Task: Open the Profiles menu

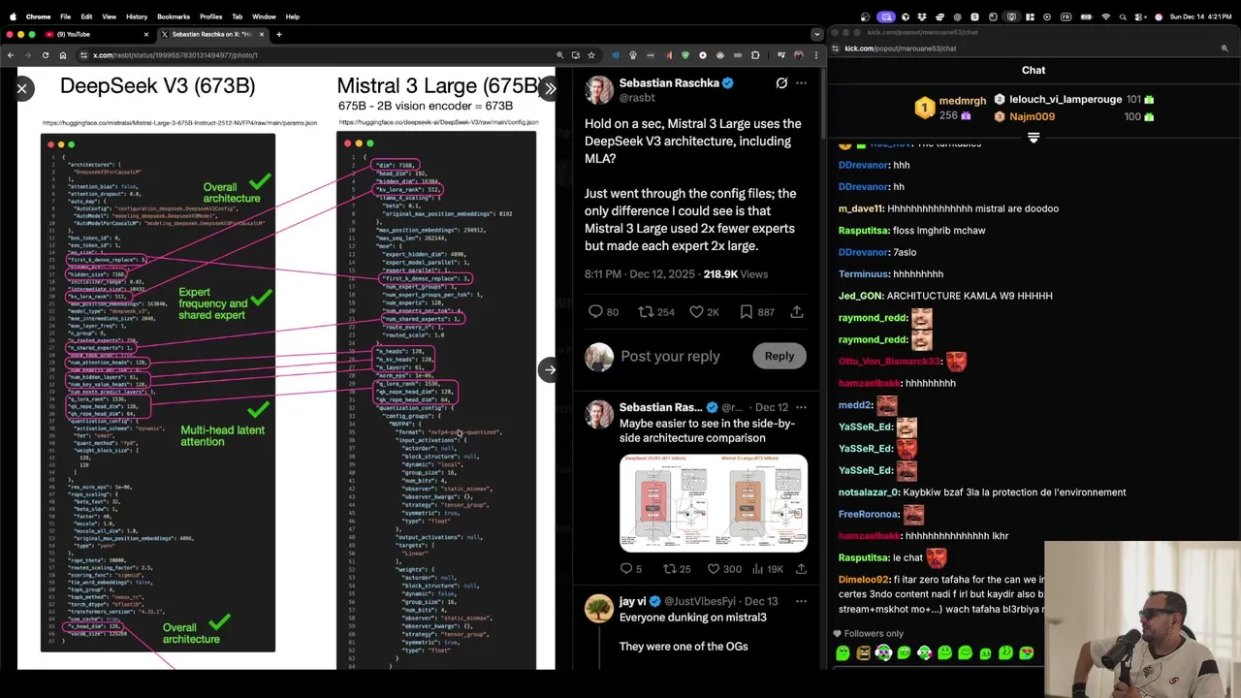Action: [x=211, y=16]
